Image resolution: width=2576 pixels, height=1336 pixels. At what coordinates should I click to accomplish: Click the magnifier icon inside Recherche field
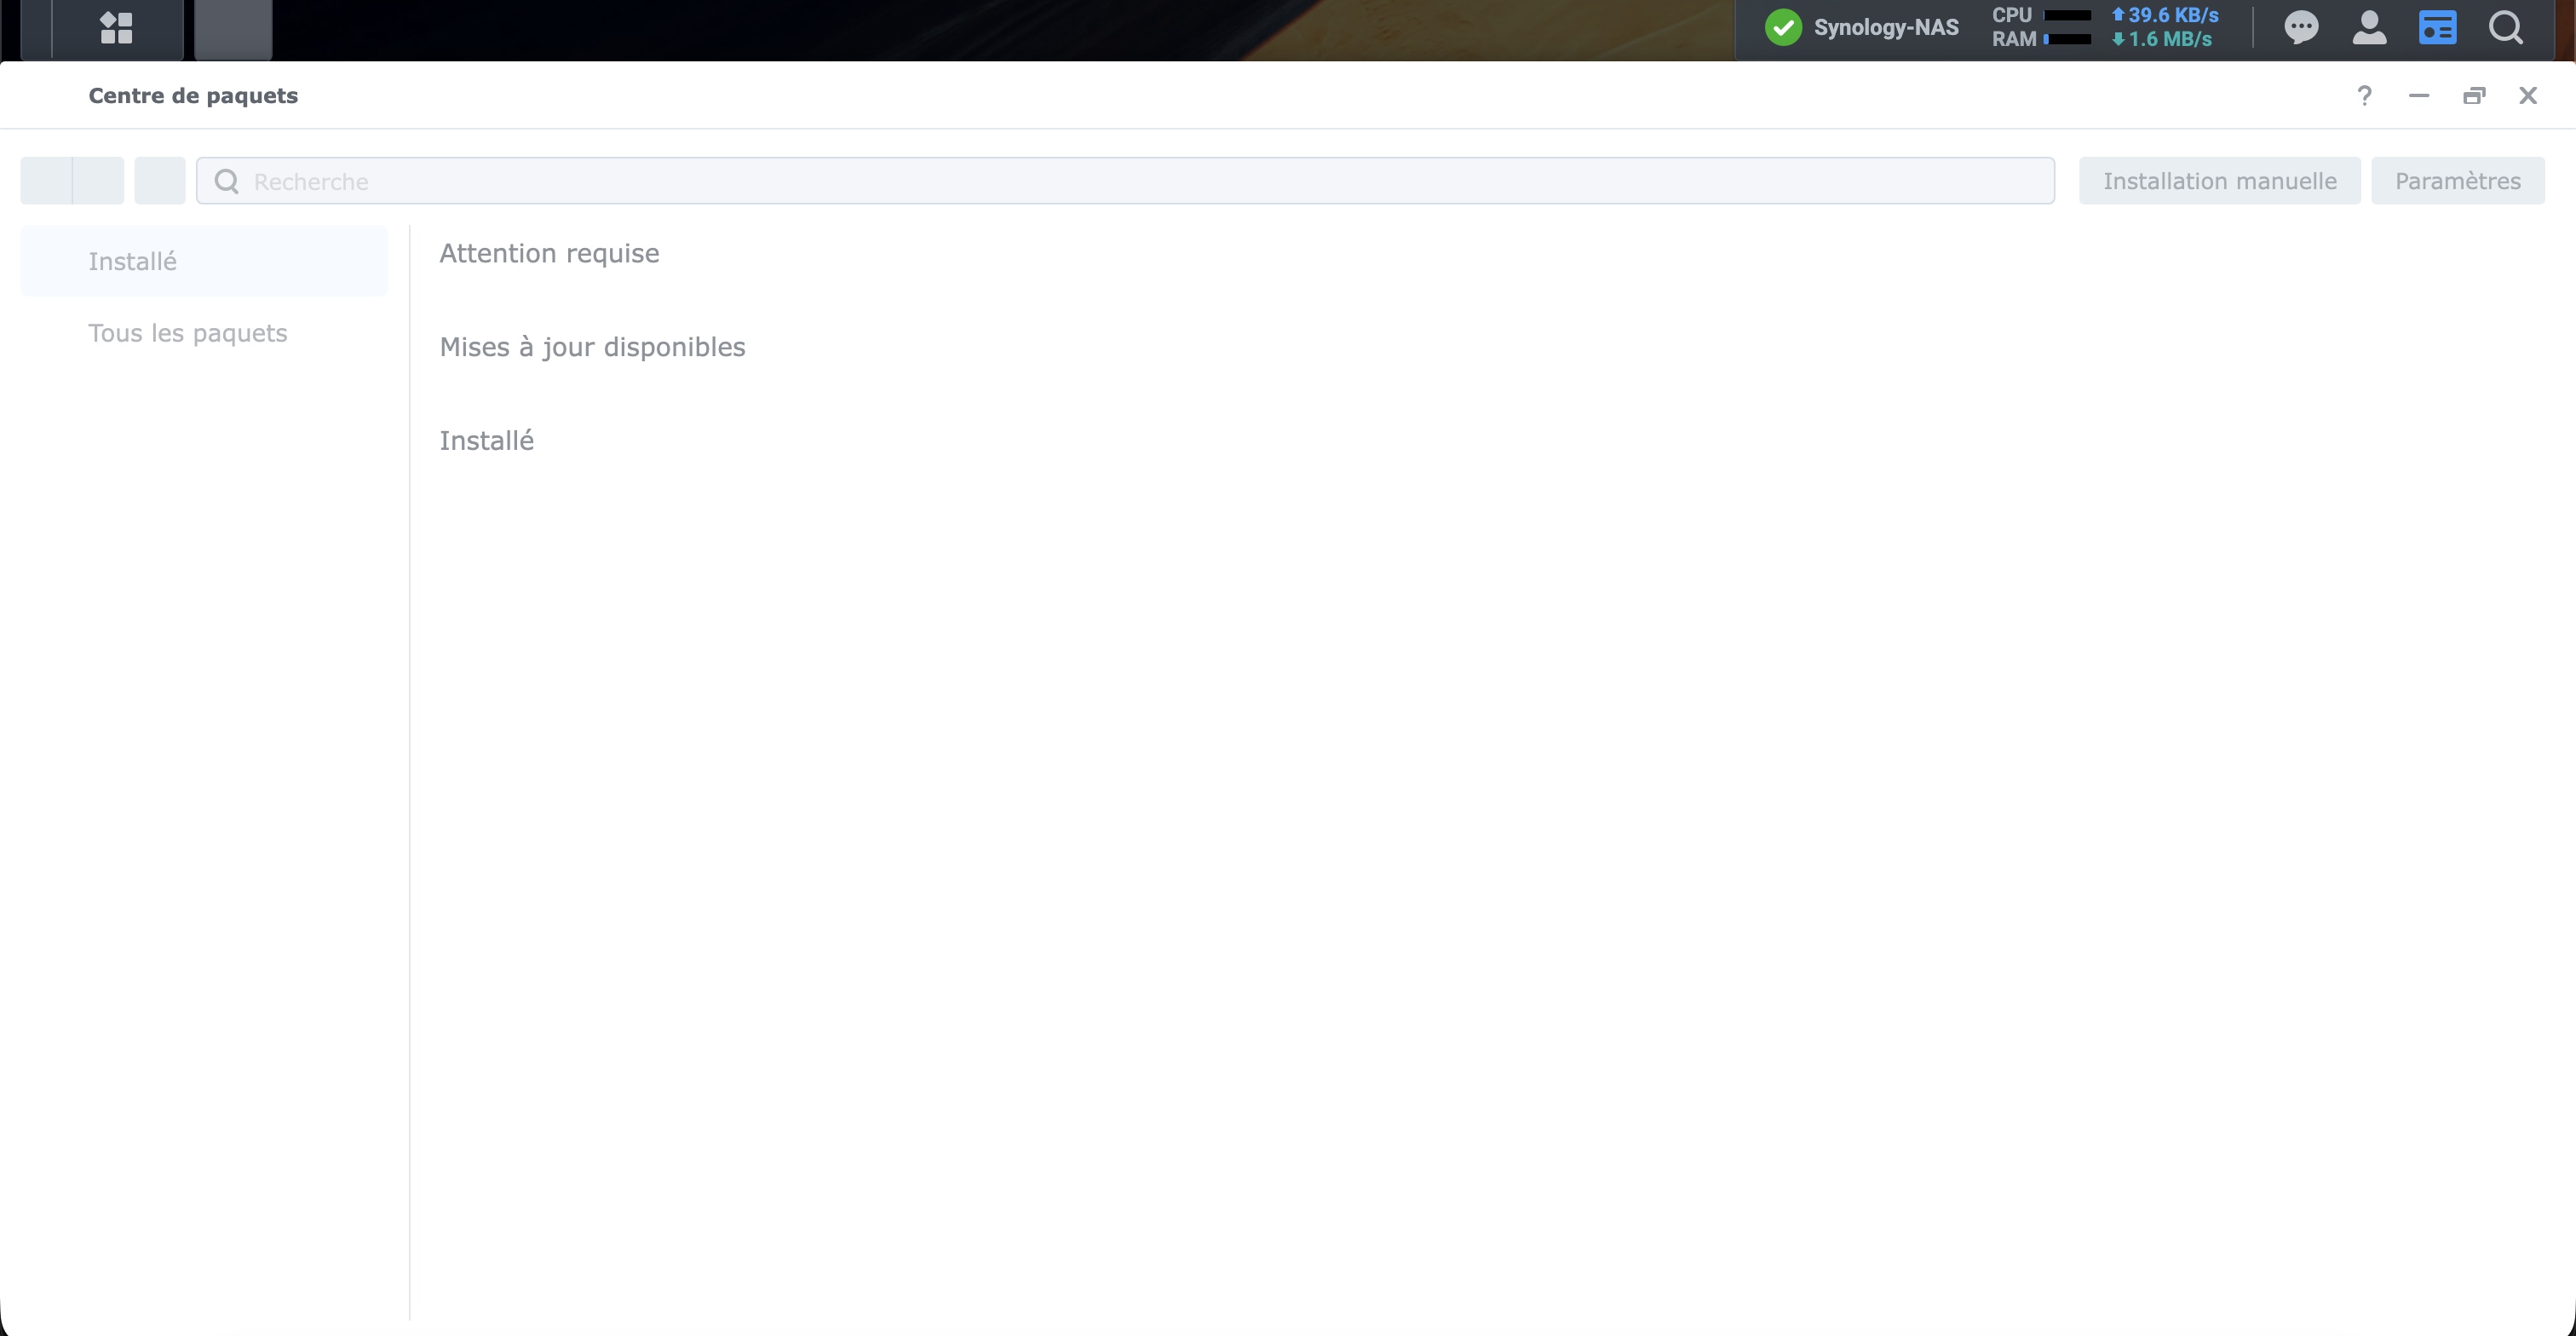point(227,181)
